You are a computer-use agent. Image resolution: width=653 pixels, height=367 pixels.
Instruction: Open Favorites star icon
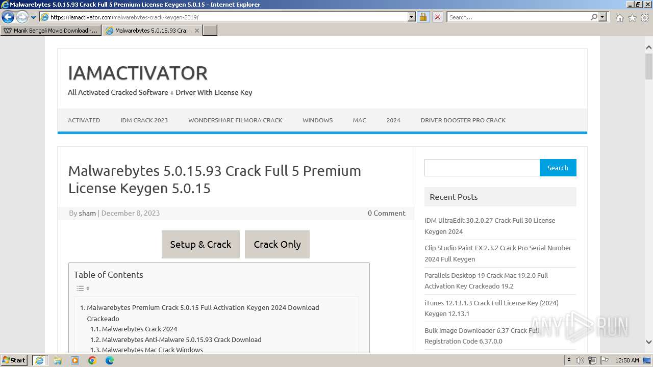coord(632,18)
